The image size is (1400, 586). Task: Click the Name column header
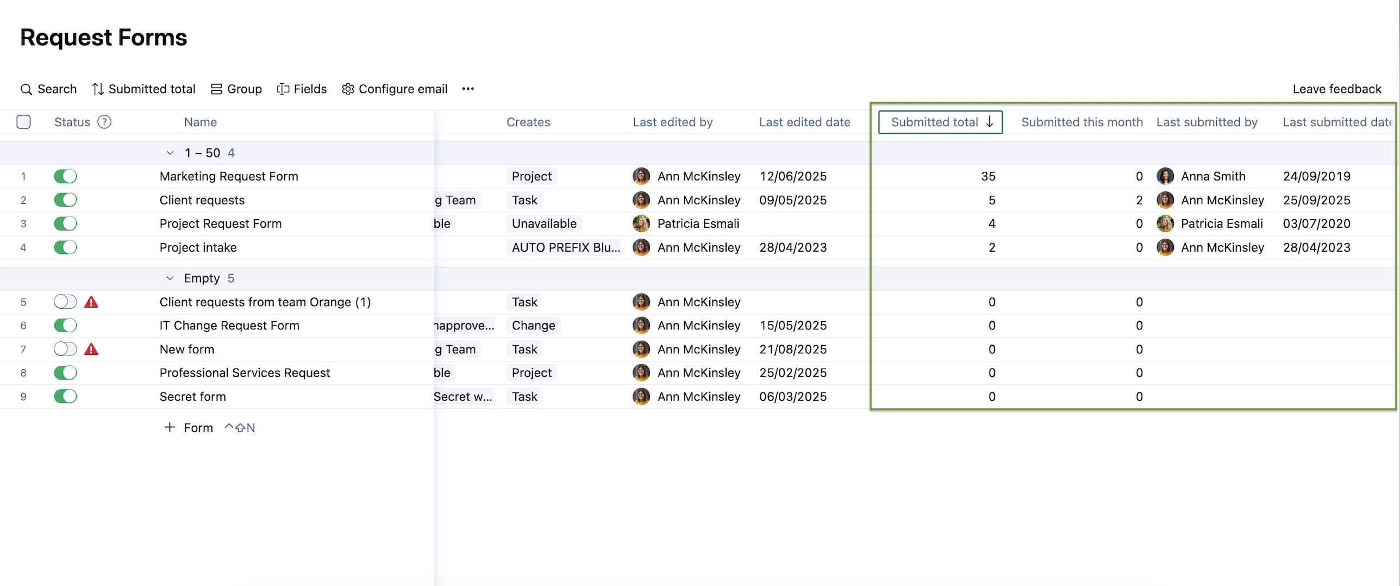pyautogui.click(x=201, y=122)
